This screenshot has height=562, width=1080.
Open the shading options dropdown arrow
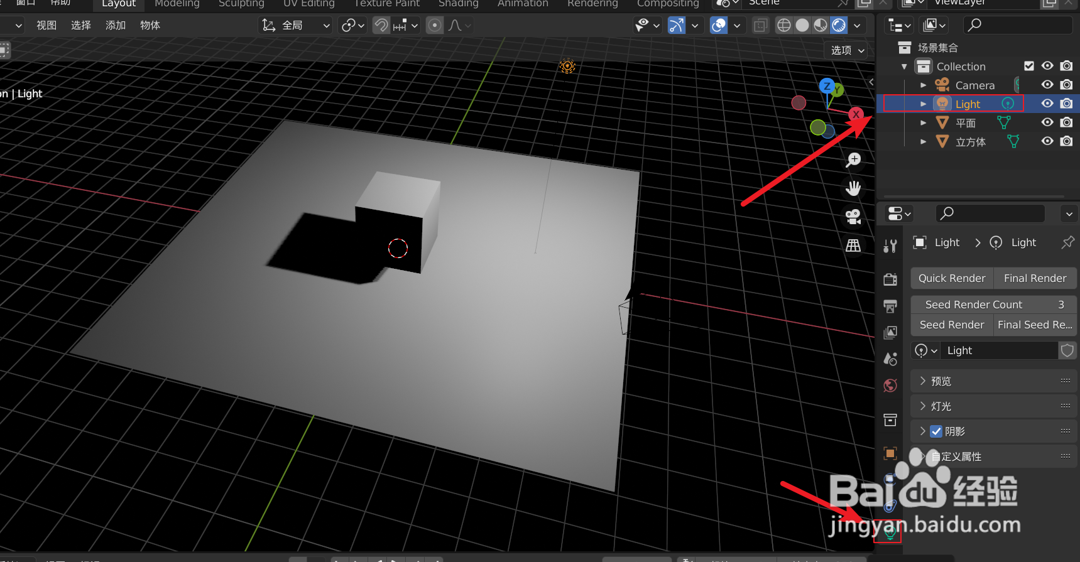(x=857, y=25)
